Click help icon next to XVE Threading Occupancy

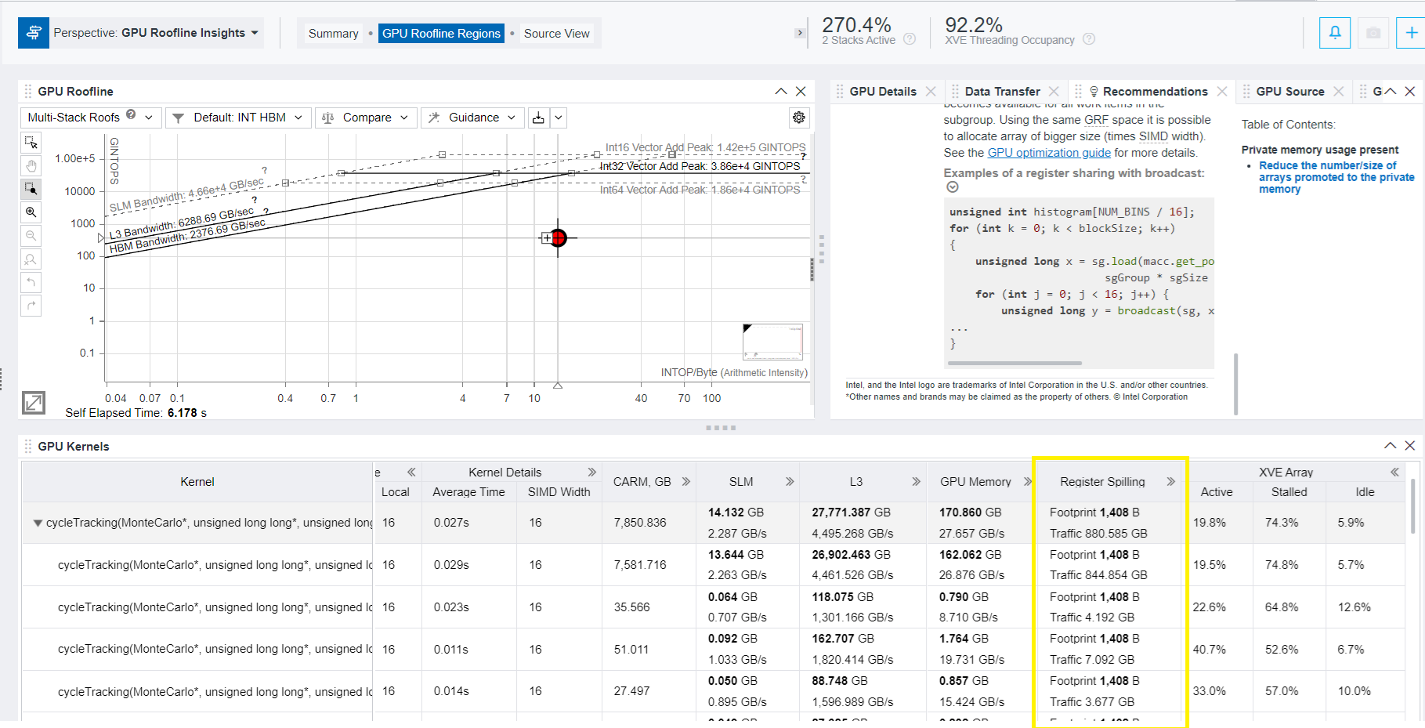1089,39
